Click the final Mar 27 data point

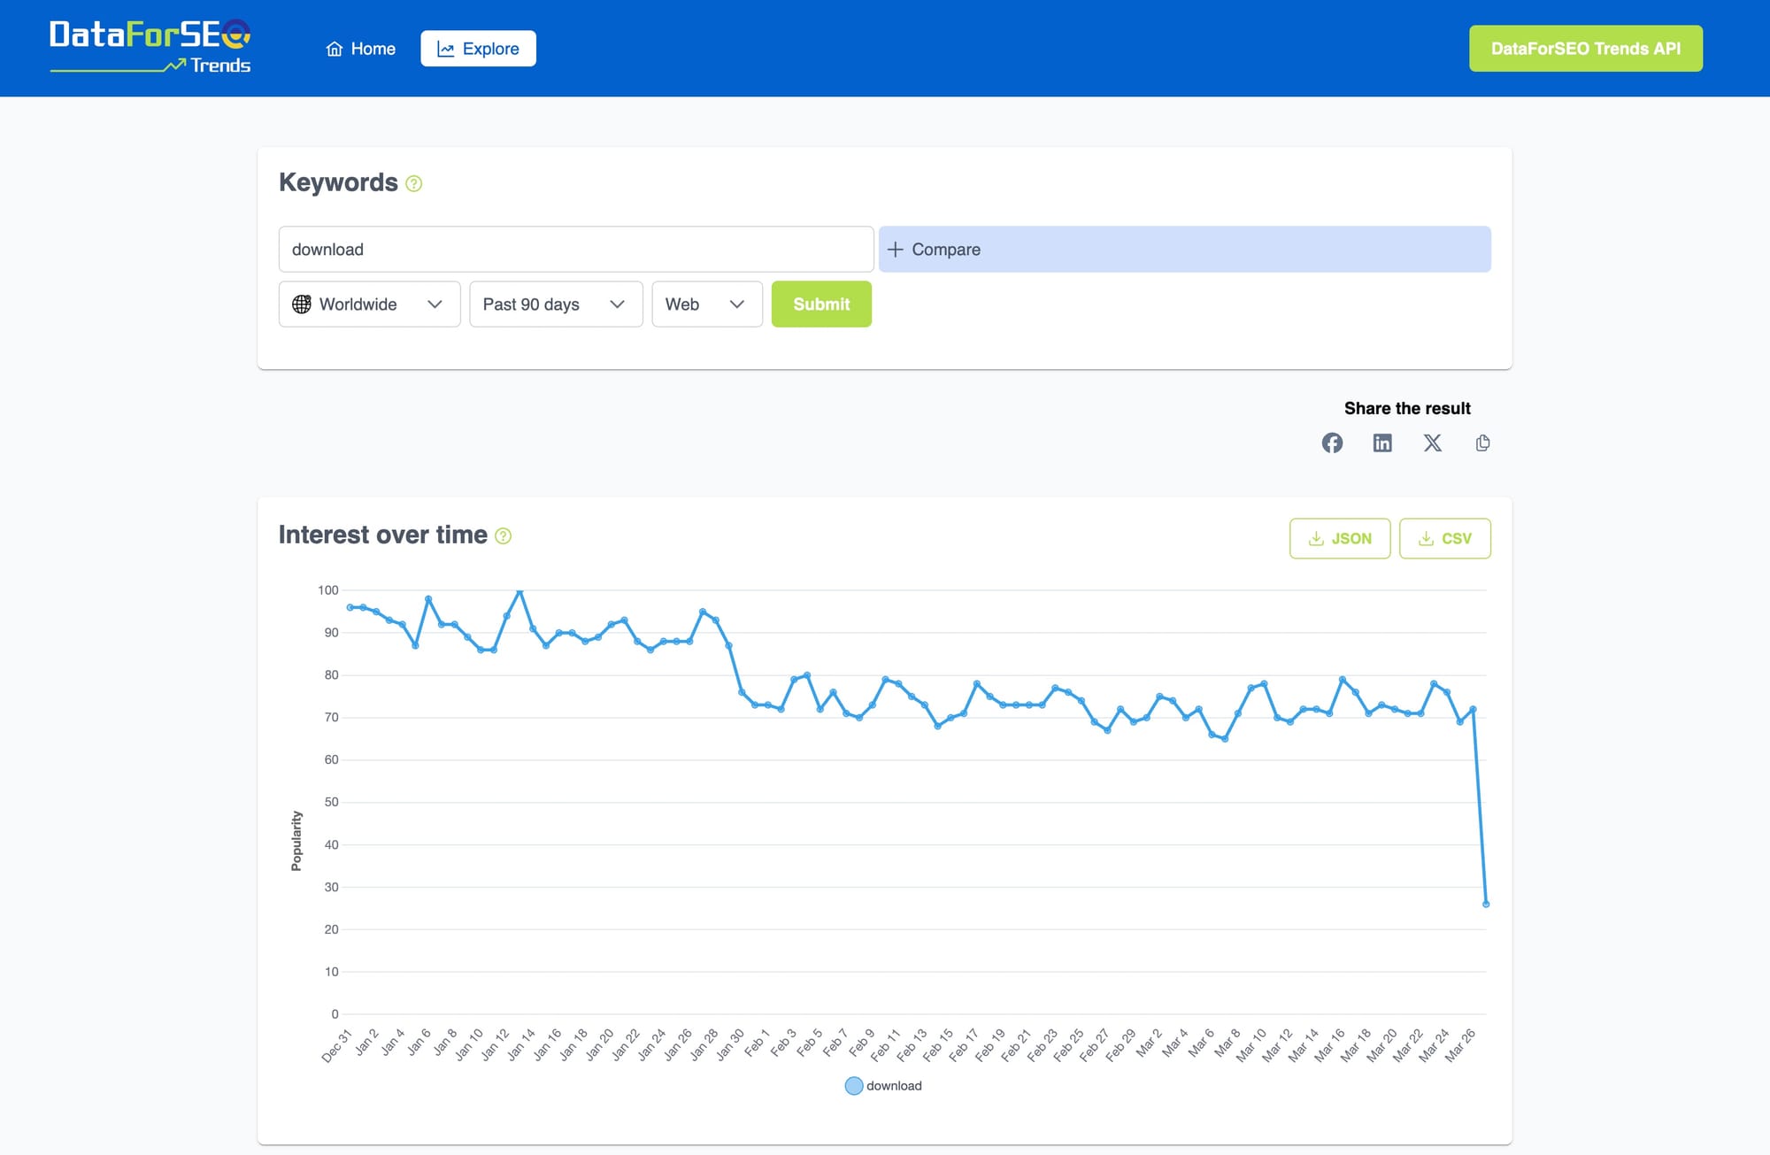pos(1486,904)
